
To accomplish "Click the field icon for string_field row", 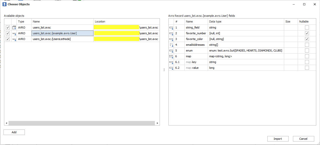I will pyautogui.click(x=171, y=27).
